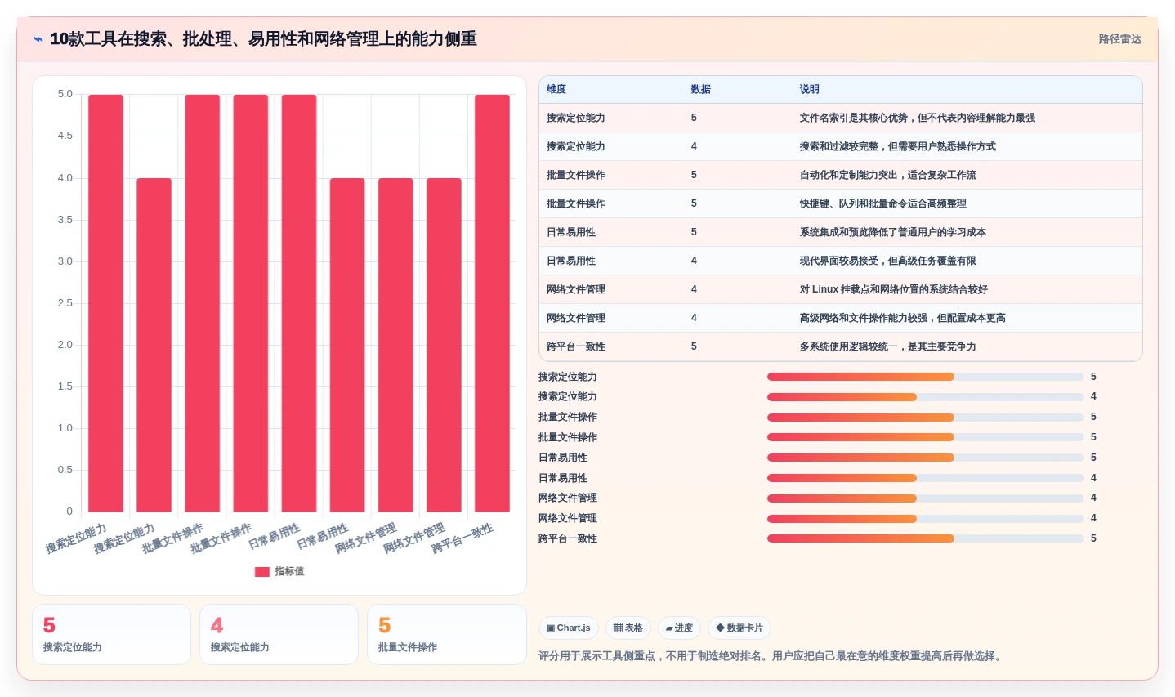Click the 数据卡片 chip

click(x=739, y=628)
